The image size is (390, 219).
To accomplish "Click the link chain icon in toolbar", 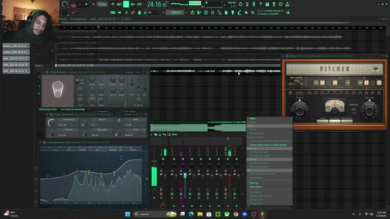I will [133, 12].
